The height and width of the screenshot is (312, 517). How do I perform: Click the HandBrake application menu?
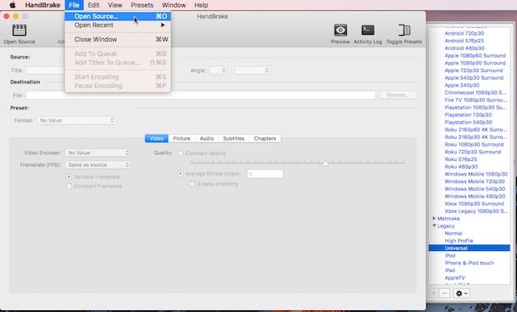pyautogui.click(x=42, y=5)
